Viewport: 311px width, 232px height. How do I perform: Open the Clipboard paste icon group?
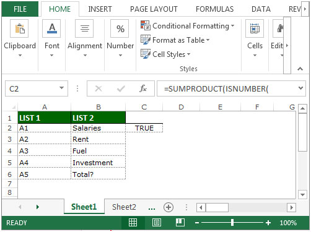pyautogui.click(x=19, y=28)
